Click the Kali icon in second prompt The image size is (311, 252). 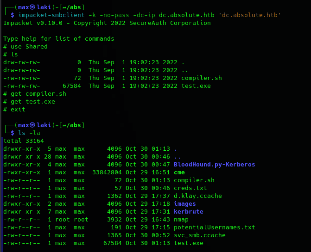coord(32,125)
